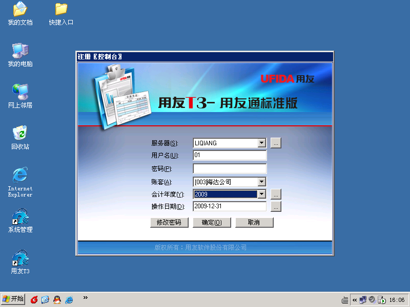Select the 系统管理 shortcut icon
Image resolution: width=410 pixels, height=307 pixels.
click(20, 221)
